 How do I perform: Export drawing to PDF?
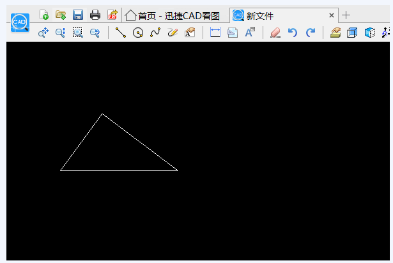point(112,15)
